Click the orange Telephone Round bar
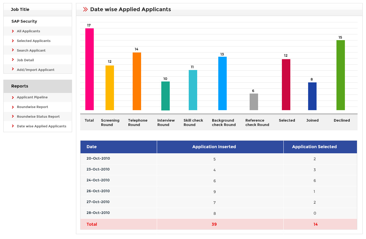 pos(137,81)
